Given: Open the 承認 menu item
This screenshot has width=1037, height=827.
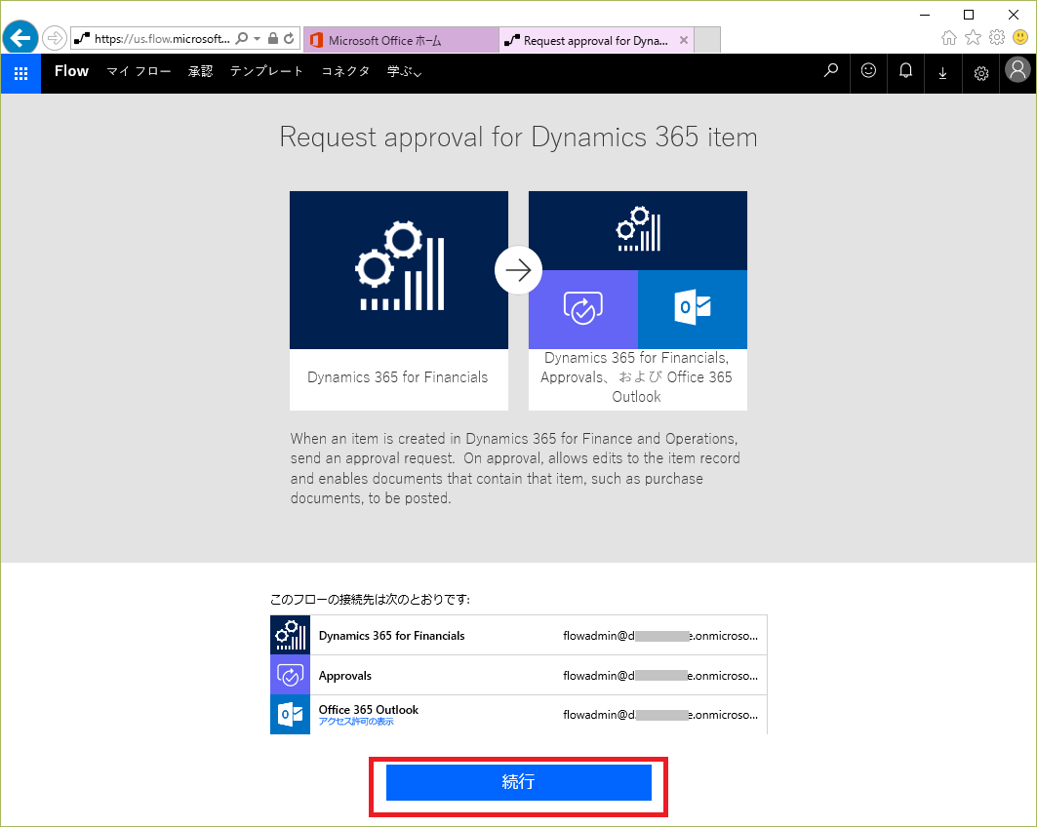Looking at the screenshot, I should pyautogui.click(x=200, y=71).
